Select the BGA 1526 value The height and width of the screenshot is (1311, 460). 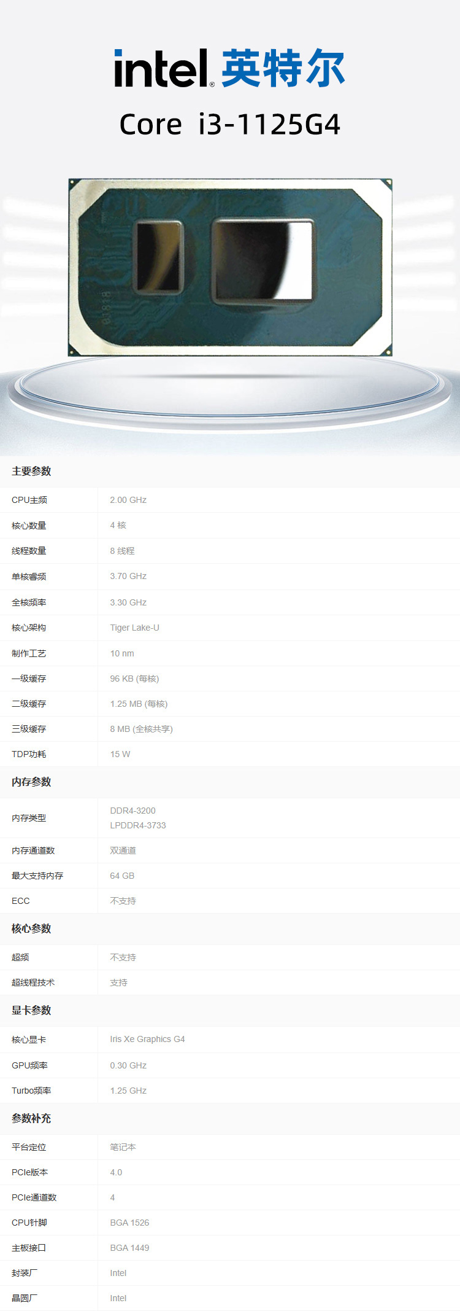pos(129,1223)
